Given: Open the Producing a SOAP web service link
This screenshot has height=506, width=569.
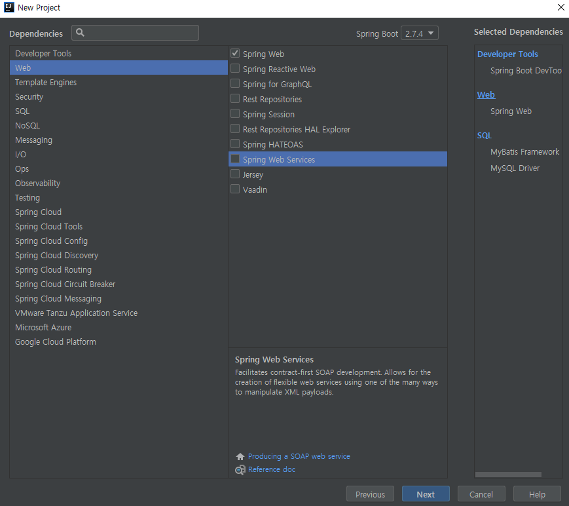Looking at the screenshot, I should pos(299,456).
